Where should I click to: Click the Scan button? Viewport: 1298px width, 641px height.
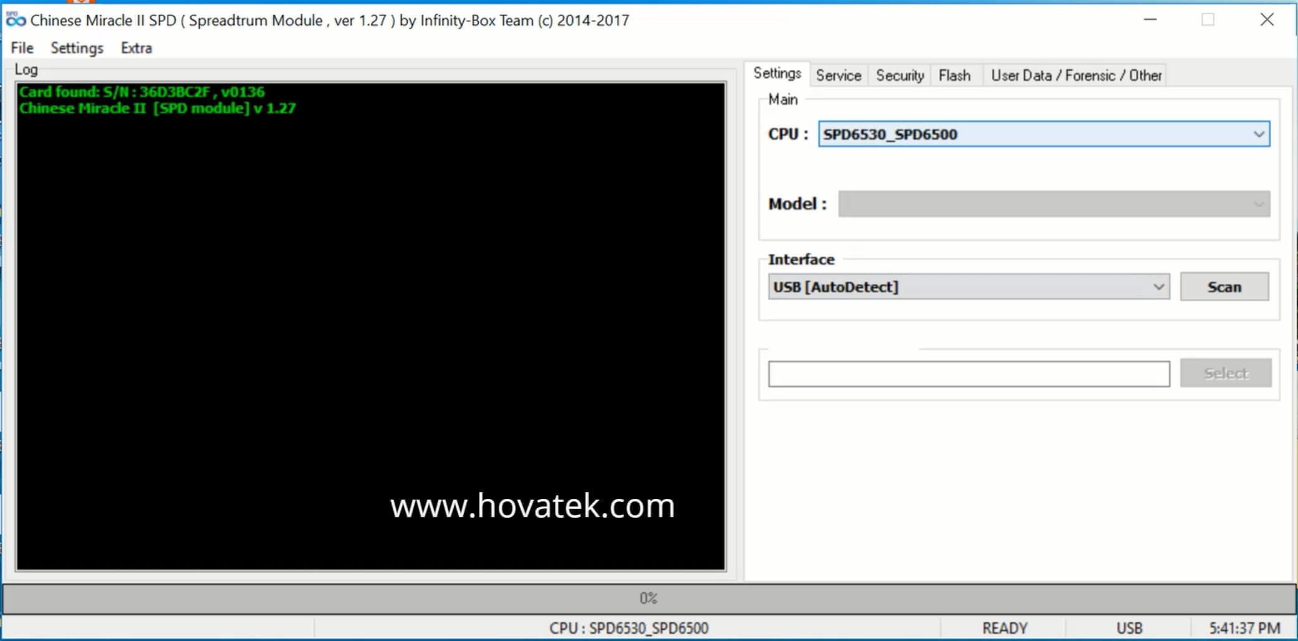pyautogui.click(x=1224, y=287)
